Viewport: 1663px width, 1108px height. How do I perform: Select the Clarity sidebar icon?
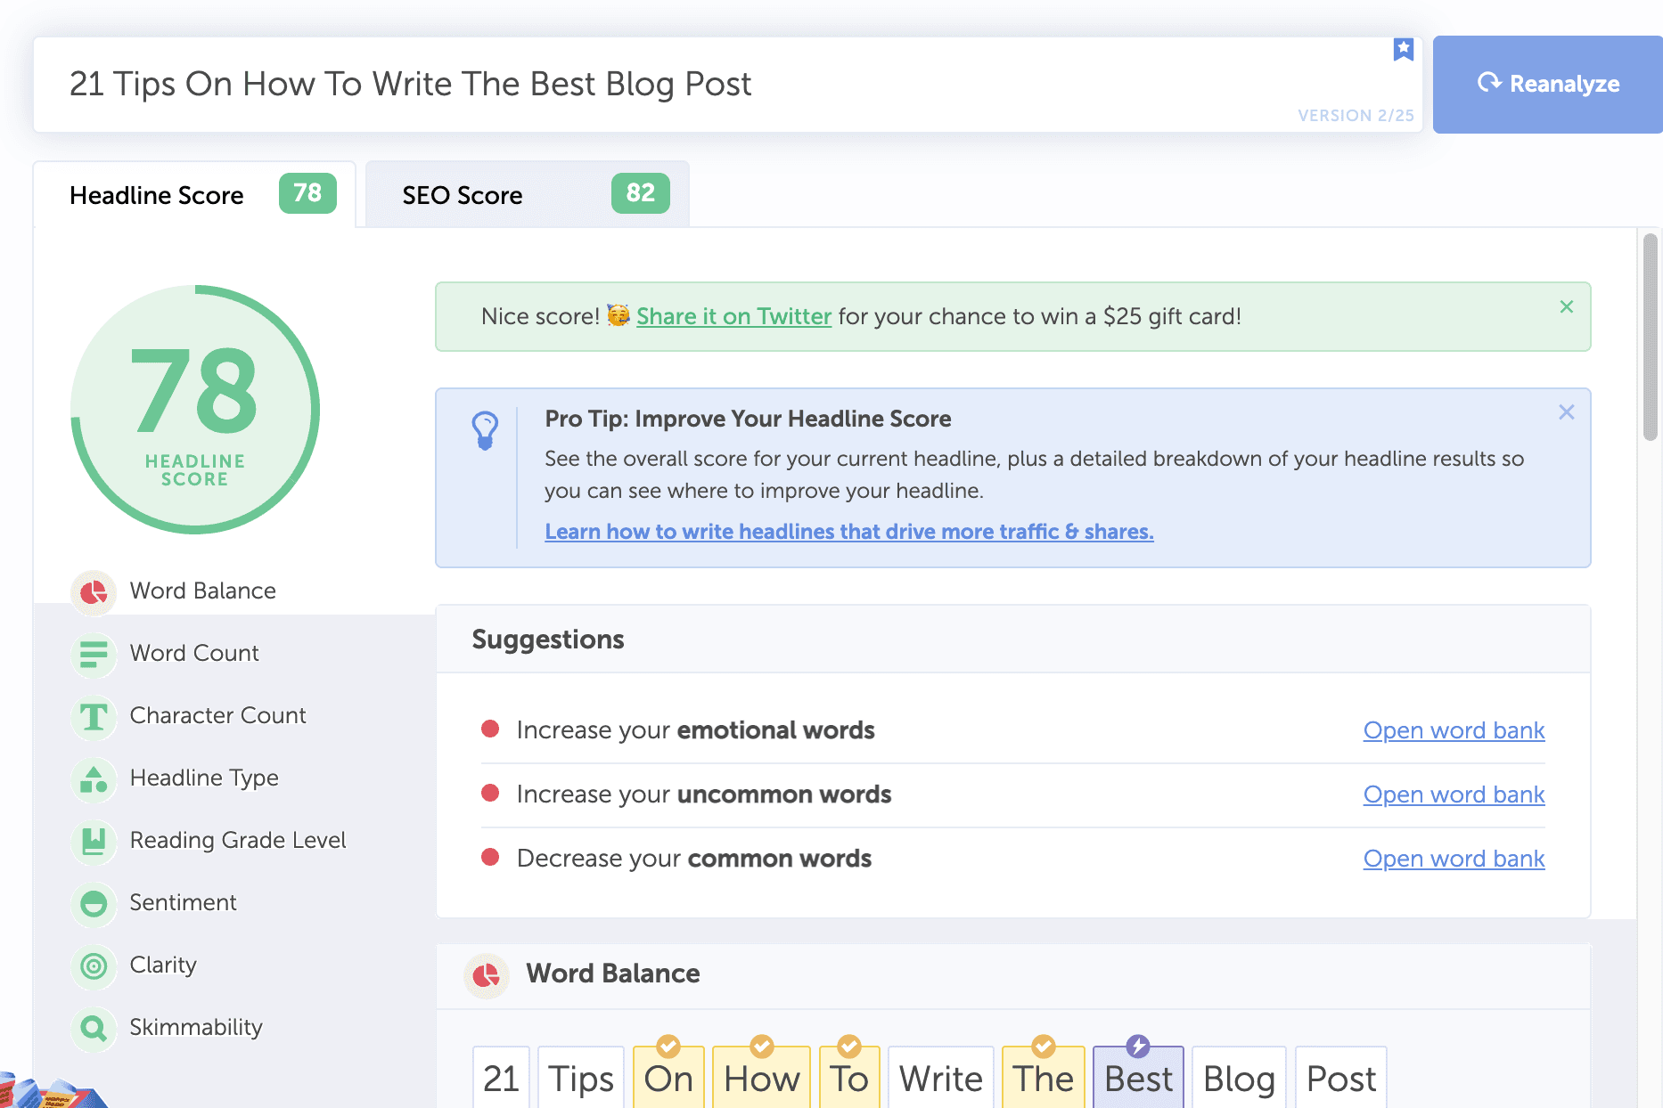[x=93, y=965]
